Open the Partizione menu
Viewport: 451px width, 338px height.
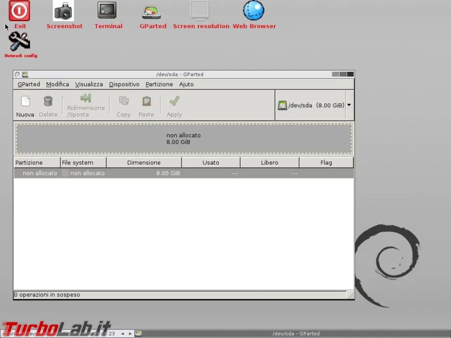coord(159,84)
